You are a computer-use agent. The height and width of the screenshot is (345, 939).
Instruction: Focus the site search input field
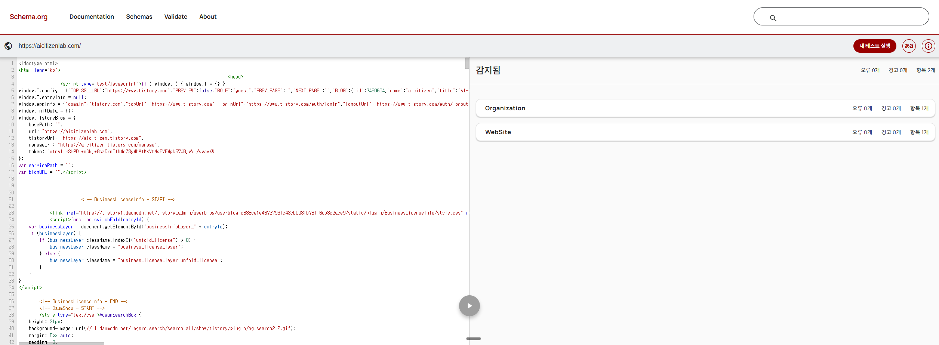(x=841, y=16)
